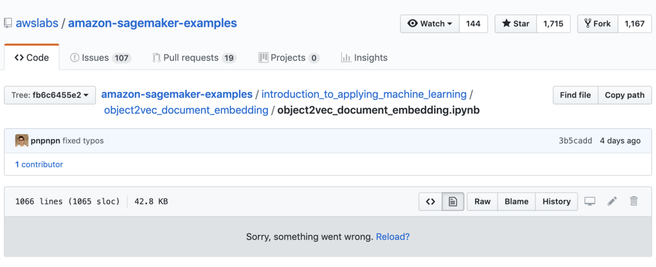Fork the repository

[x=598, y=23]
